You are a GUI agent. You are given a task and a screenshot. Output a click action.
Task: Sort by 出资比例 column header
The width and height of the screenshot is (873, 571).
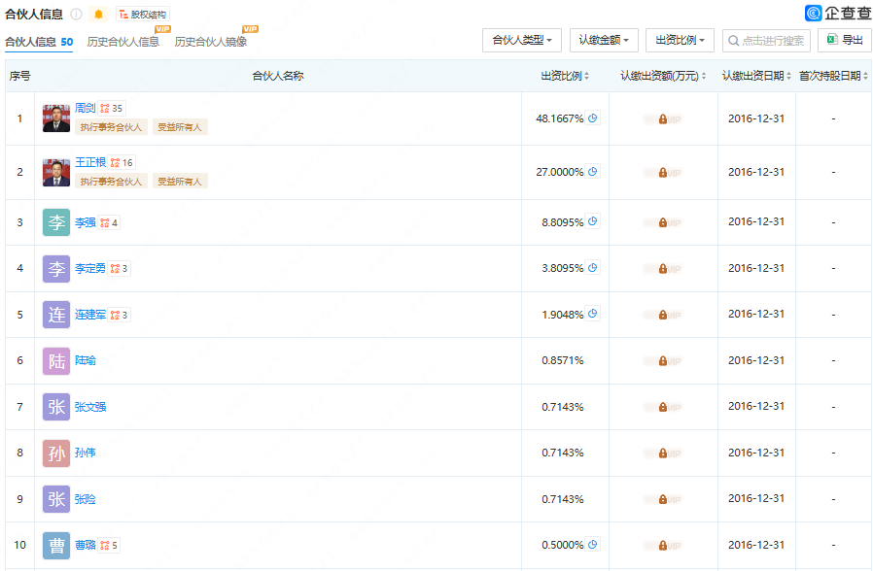click(566, 76)
